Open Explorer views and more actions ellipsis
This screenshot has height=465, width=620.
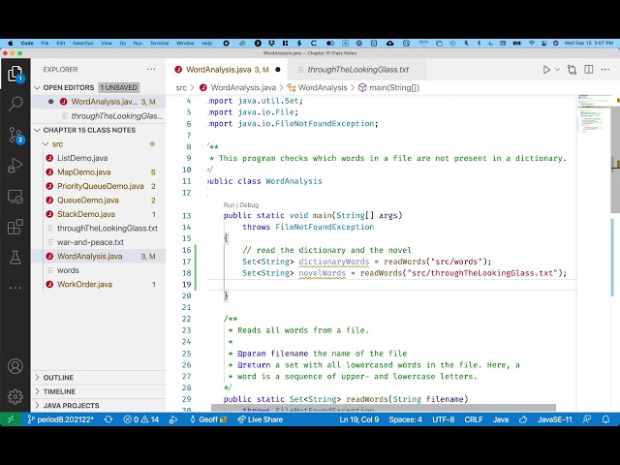pyautogui.click(x=151, y=69)
